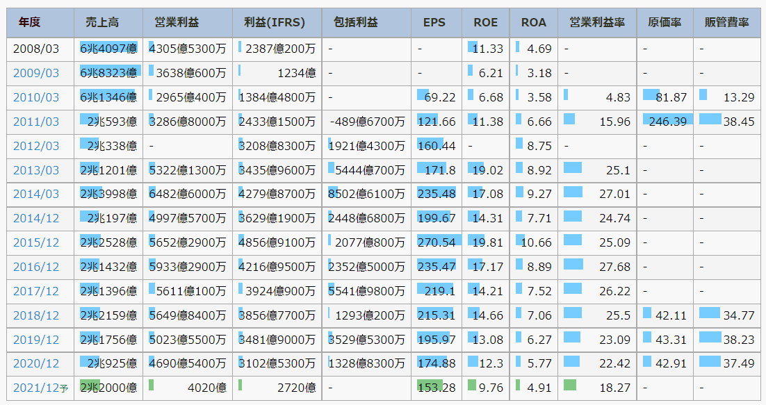The image size is (766, 405).
Task: Select ROA value 4.69
Action: 539,49
